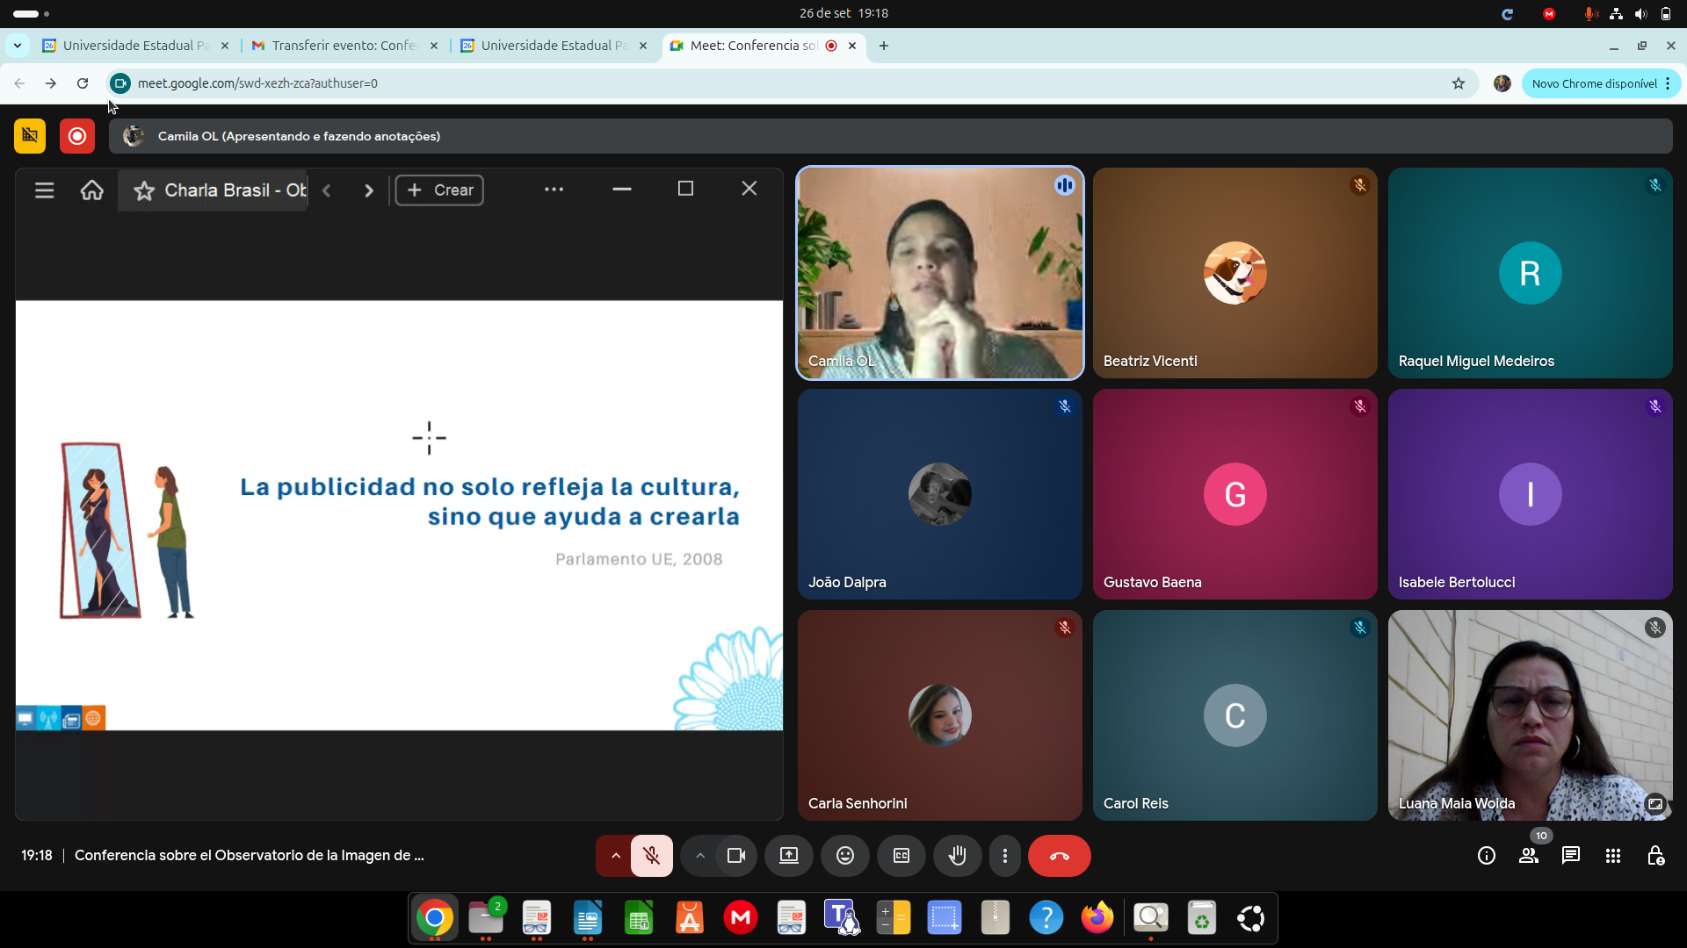Image resolution: width=1687 pixels, height=948 pixels.
Task: Open meeting details info icon
Action: 1486,856
